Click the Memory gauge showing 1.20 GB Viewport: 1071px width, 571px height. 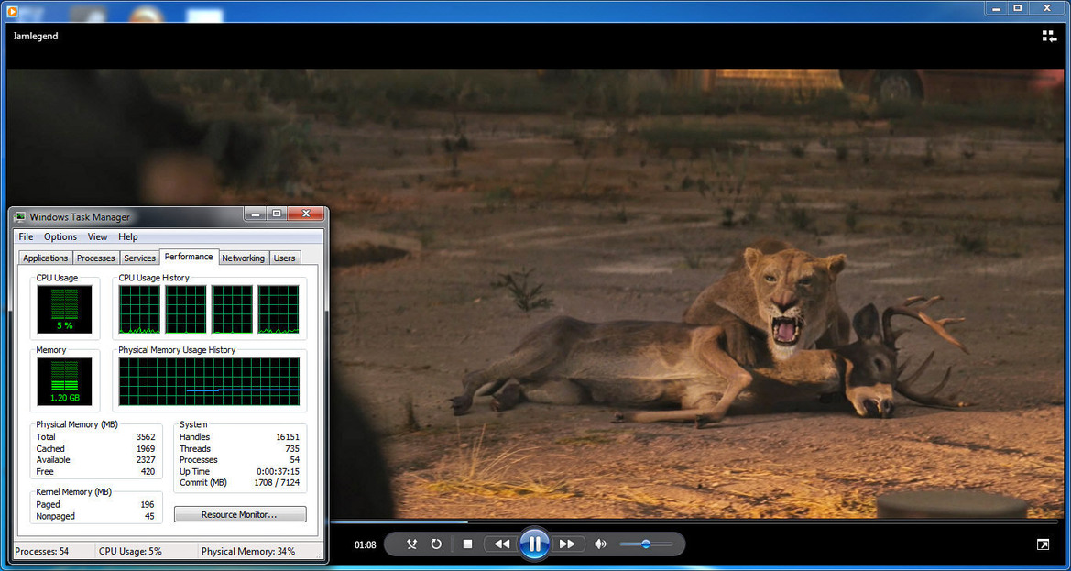click(65, 381)
